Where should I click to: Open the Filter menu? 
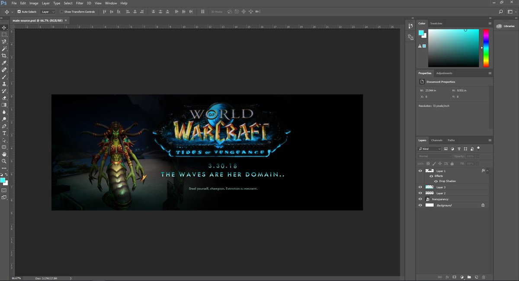(x=80, y=3)
